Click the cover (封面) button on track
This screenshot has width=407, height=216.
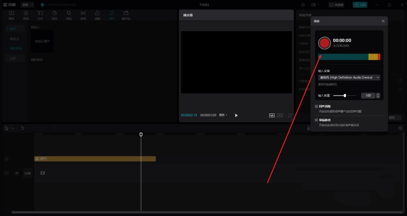pos(28,173)
